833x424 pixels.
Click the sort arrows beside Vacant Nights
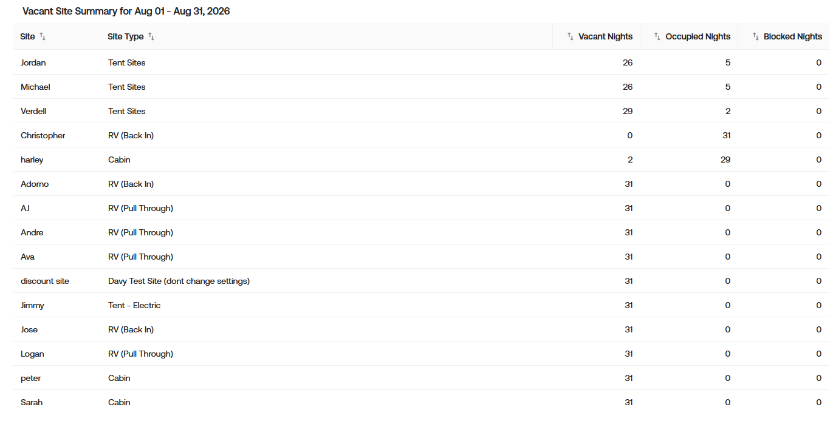point(570,36)
